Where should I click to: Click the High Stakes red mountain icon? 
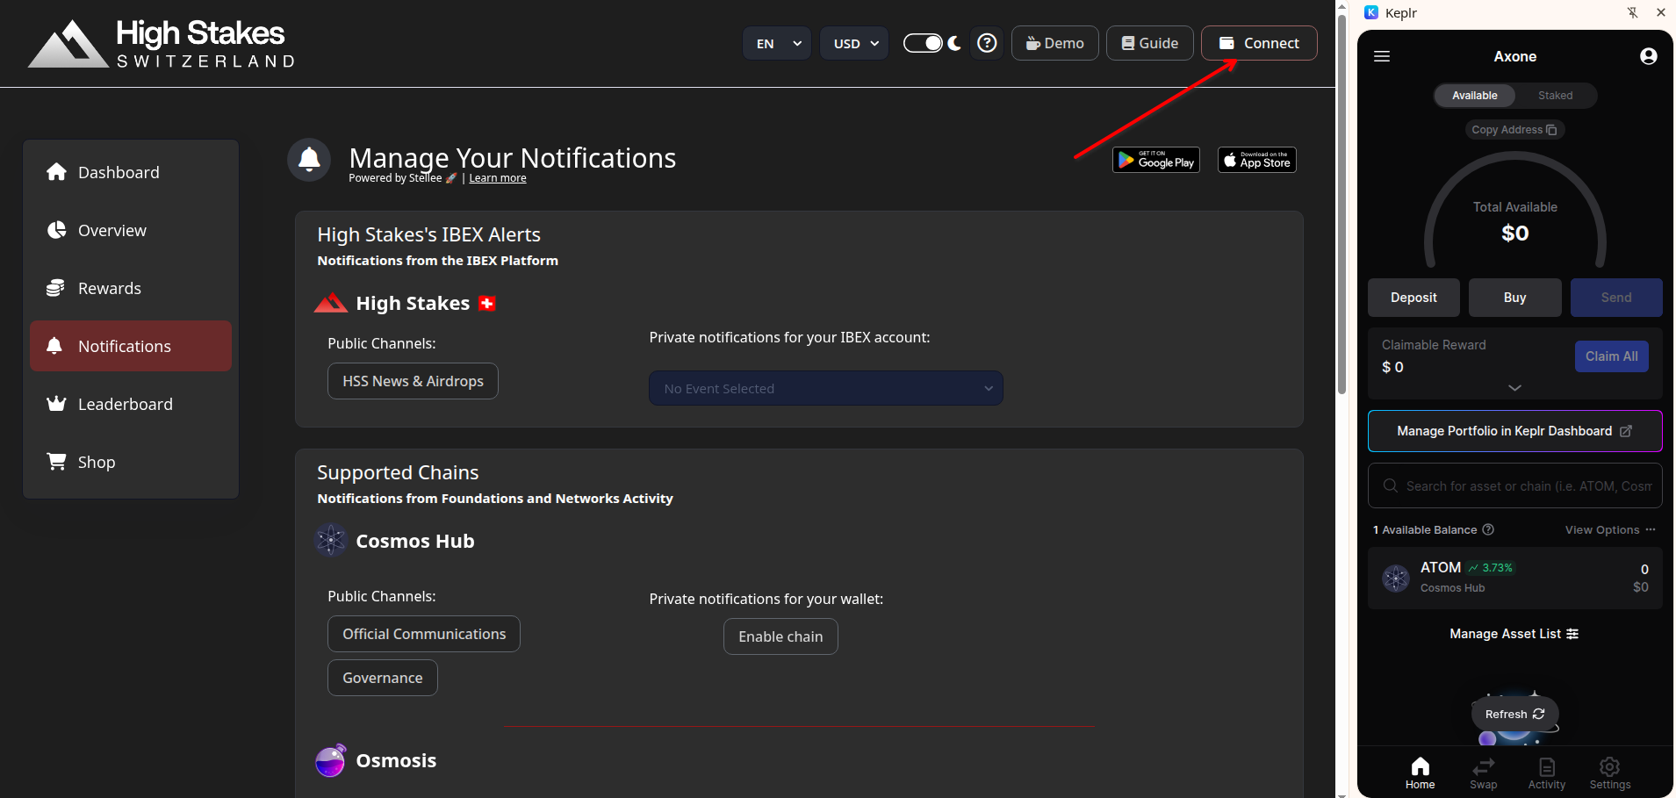pyautogui.click(x=331, y=303)
